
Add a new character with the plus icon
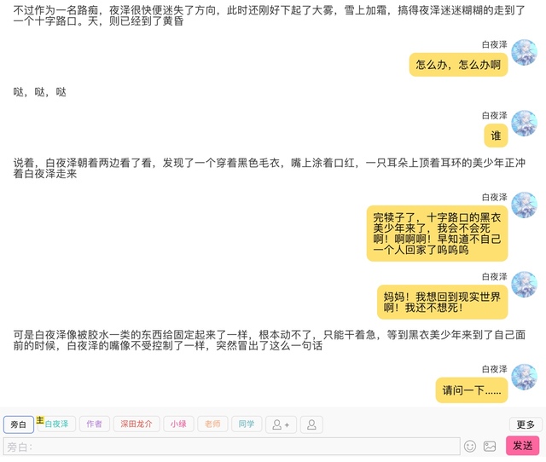click(281, 424)
